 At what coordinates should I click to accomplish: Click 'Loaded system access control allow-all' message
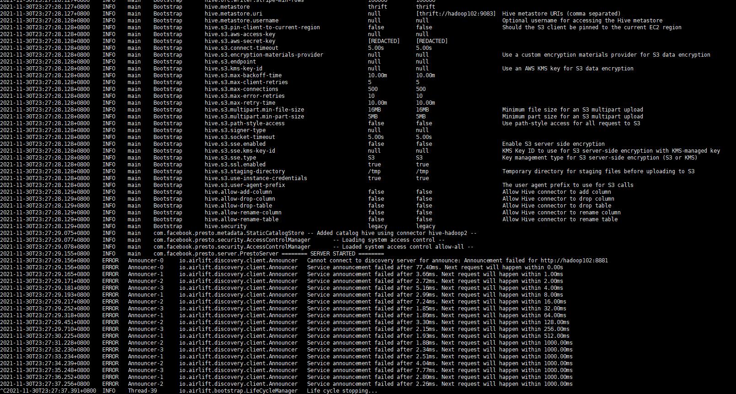[403, 247]
